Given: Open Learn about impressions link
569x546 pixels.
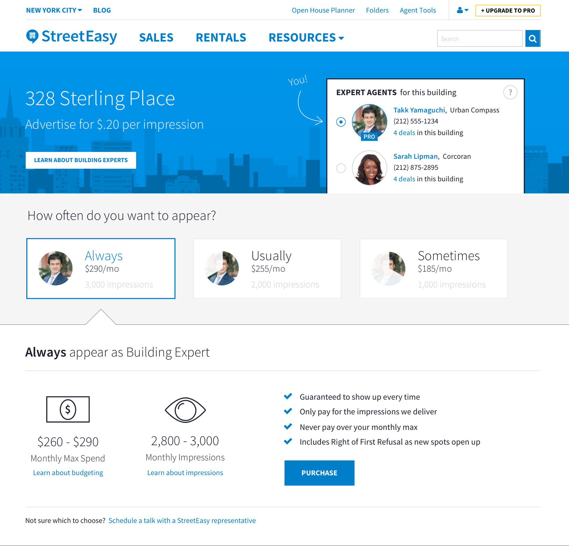Looking at the screenshot, I should coord(185,473).
